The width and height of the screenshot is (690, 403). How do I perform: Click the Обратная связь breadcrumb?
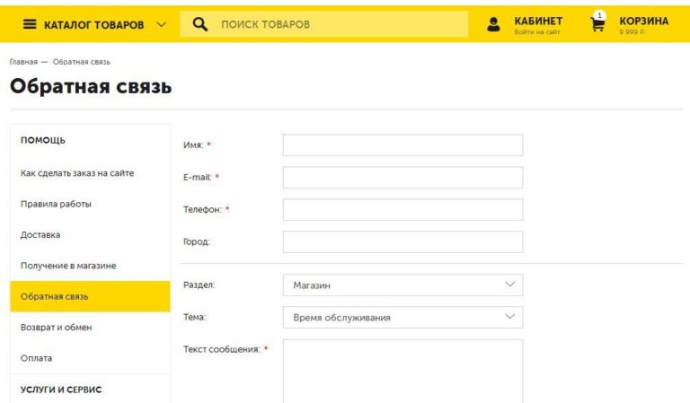(82, 62)
